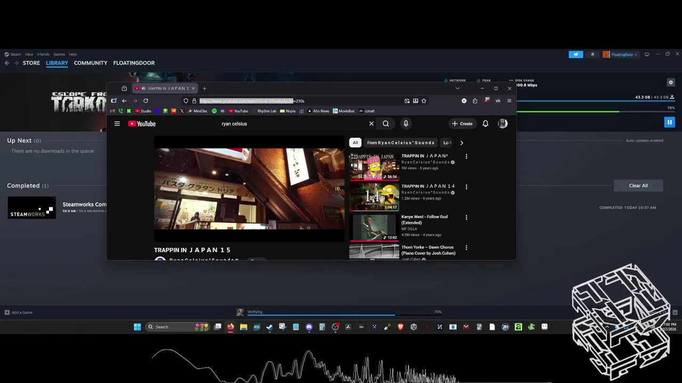Open the Steam Big Picture monitor icon
Image resolution: width=682 pixels, height=383 pixels.
(x=647, y=54)
